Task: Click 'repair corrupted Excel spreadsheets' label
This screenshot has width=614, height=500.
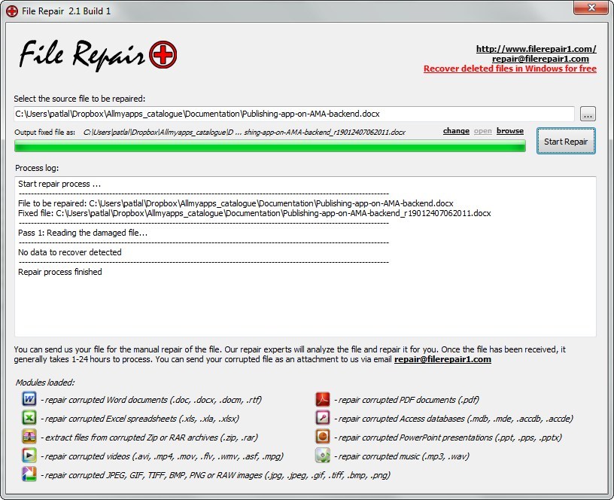Action: pos(140,419)
